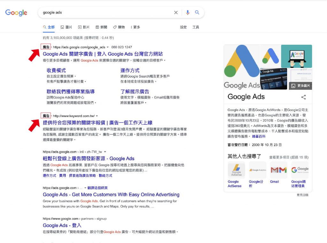
Task: Click 首次發行日期 label in panel
Action: (x=239, y=145)
